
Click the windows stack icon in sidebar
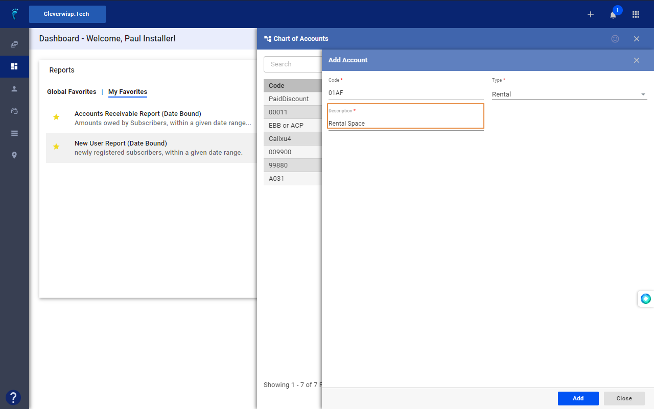14,44
